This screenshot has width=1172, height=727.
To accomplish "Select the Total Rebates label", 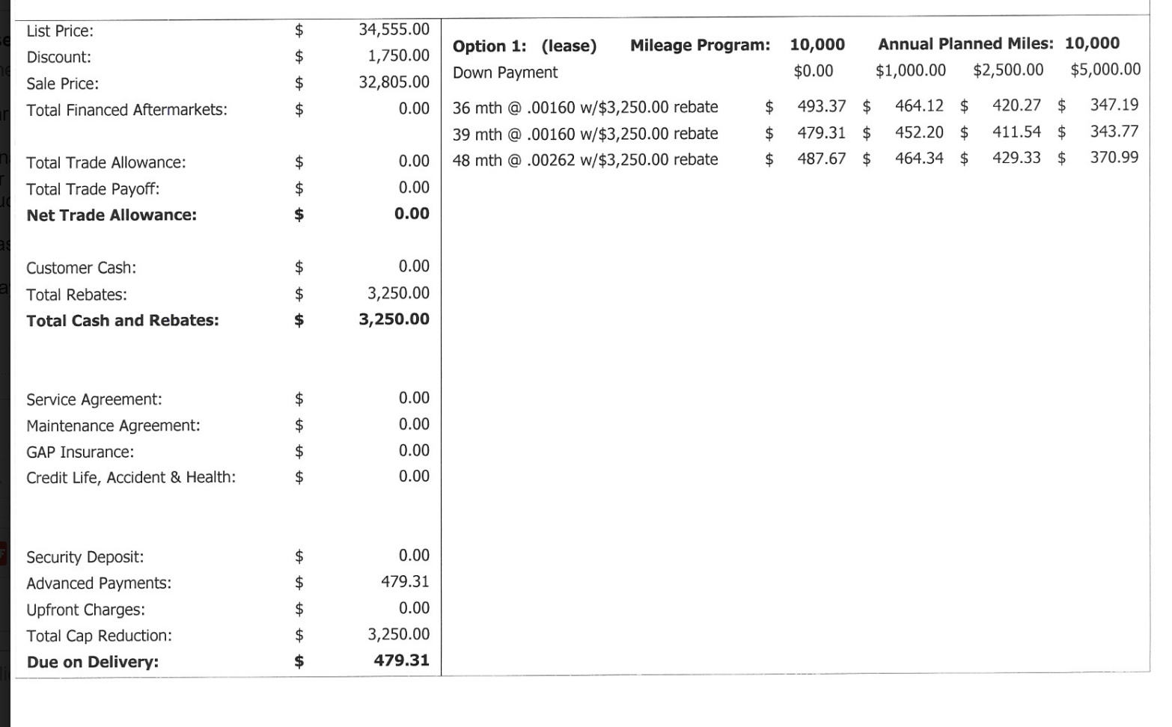I will pyautogui.click(x=76, y=295).
